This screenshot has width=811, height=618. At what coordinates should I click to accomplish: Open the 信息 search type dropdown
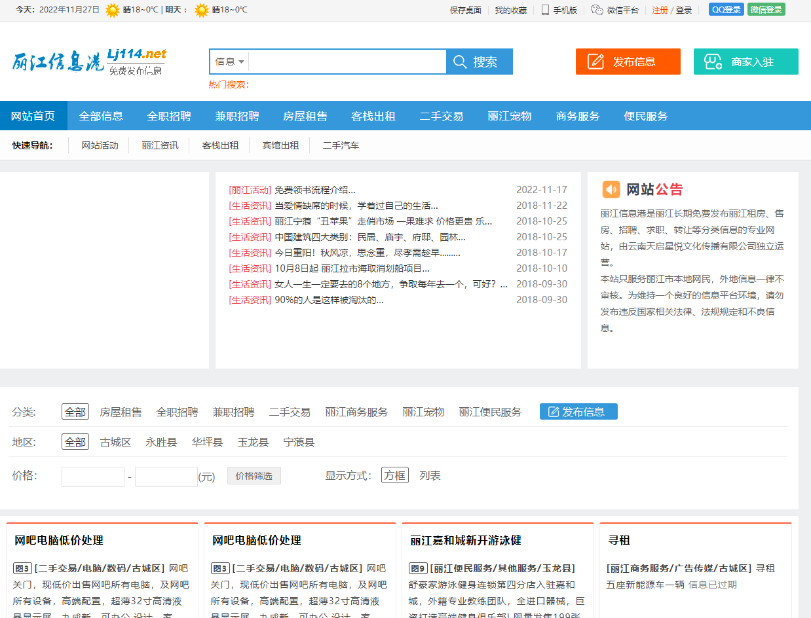229,62
